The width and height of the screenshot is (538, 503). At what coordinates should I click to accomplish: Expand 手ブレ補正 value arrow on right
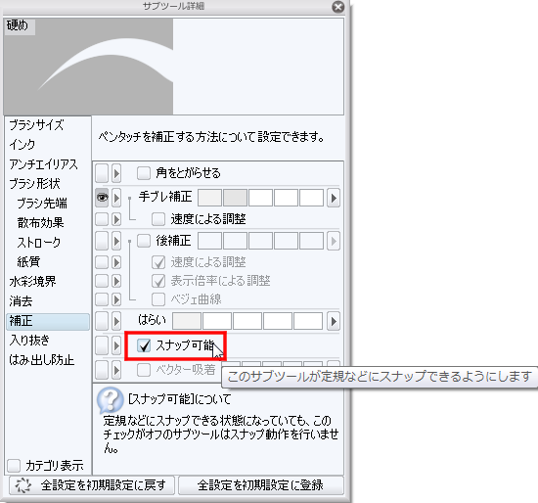tap(334, 198)
